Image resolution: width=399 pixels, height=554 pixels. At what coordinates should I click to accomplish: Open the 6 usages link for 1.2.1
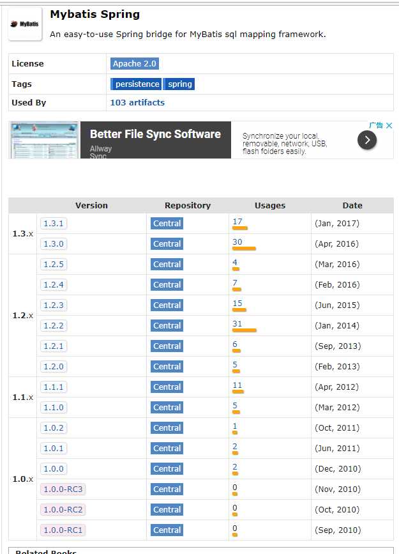coord(235,344)
